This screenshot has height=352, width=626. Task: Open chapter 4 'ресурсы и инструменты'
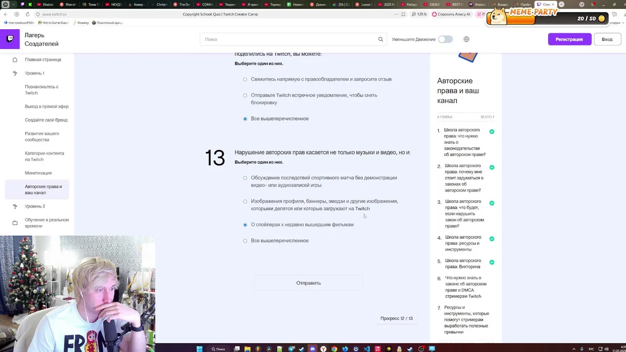point(463,243)
